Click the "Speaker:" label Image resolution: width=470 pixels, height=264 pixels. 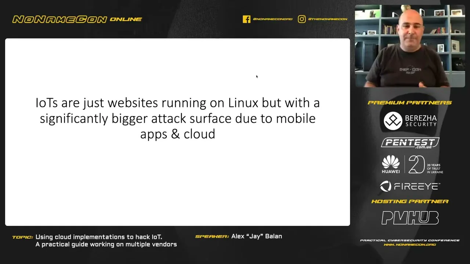tap(212, 236)
